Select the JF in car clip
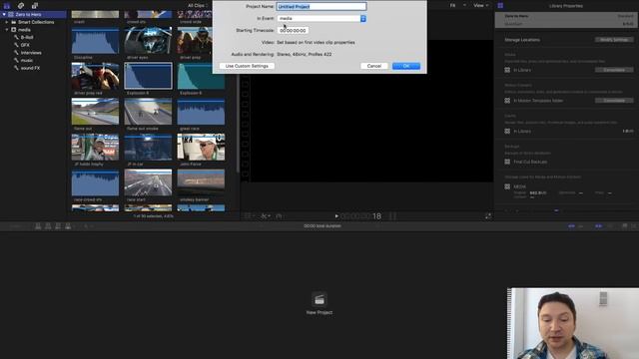639x359 pixels. click(148, 148)
